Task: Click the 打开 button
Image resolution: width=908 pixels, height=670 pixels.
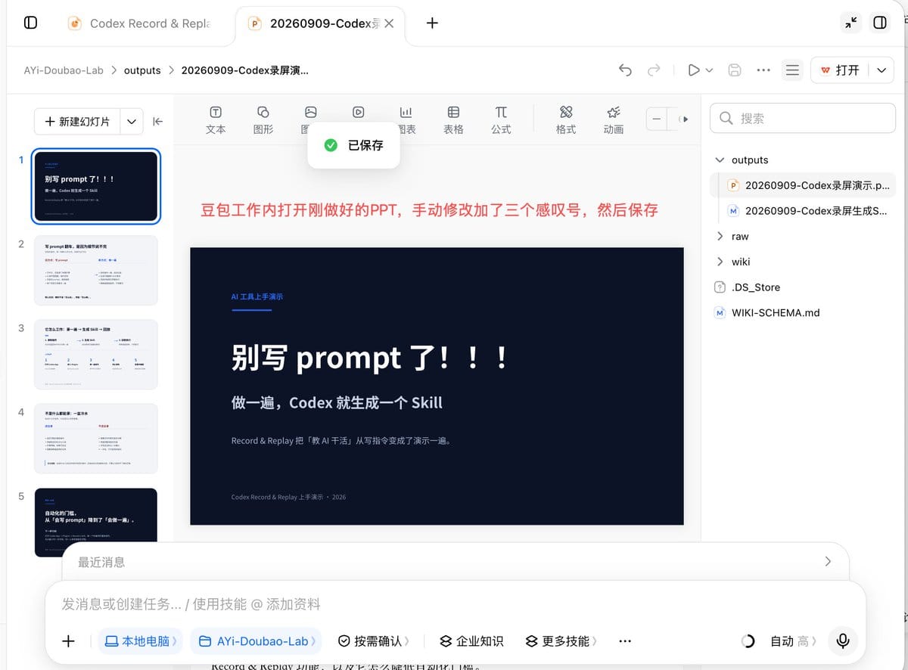Action: [840, 70]
